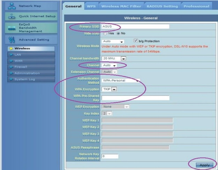Open Network Map menu item
This screenshot has height=170, width=218.
tap(31, 6)
